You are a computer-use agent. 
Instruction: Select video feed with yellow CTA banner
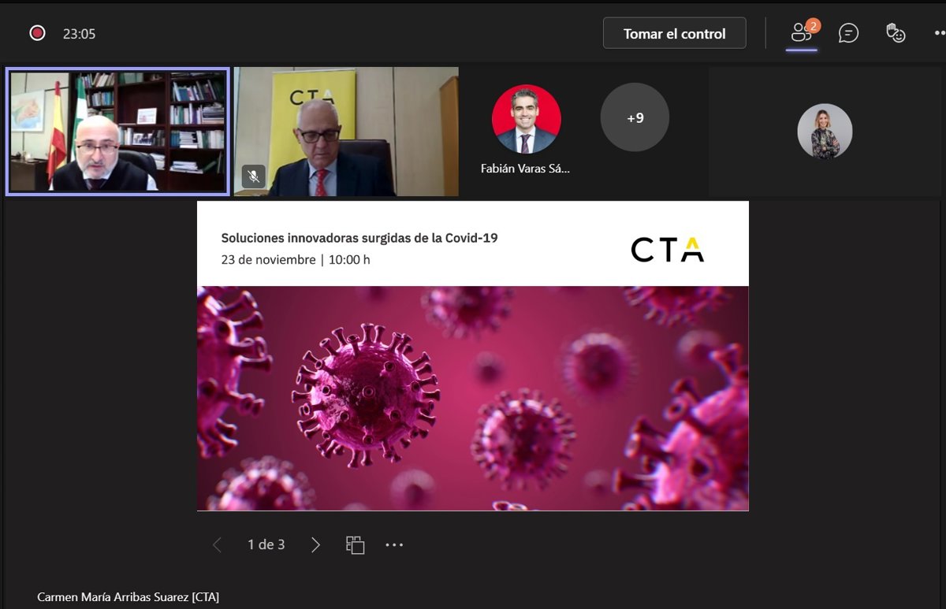click(346, 131)
